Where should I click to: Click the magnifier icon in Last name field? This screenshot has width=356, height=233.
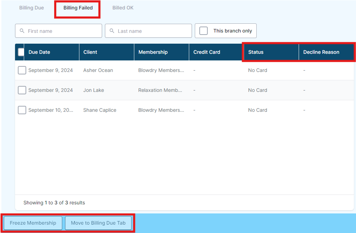point(112,31)
